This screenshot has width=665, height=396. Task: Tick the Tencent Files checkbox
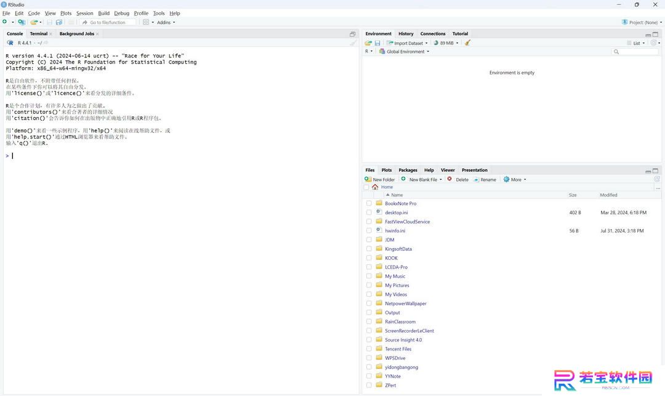(x=369, y=349)
